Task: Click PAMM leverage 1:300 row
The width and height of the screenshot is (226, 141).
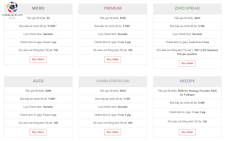Action: point(113,99)
